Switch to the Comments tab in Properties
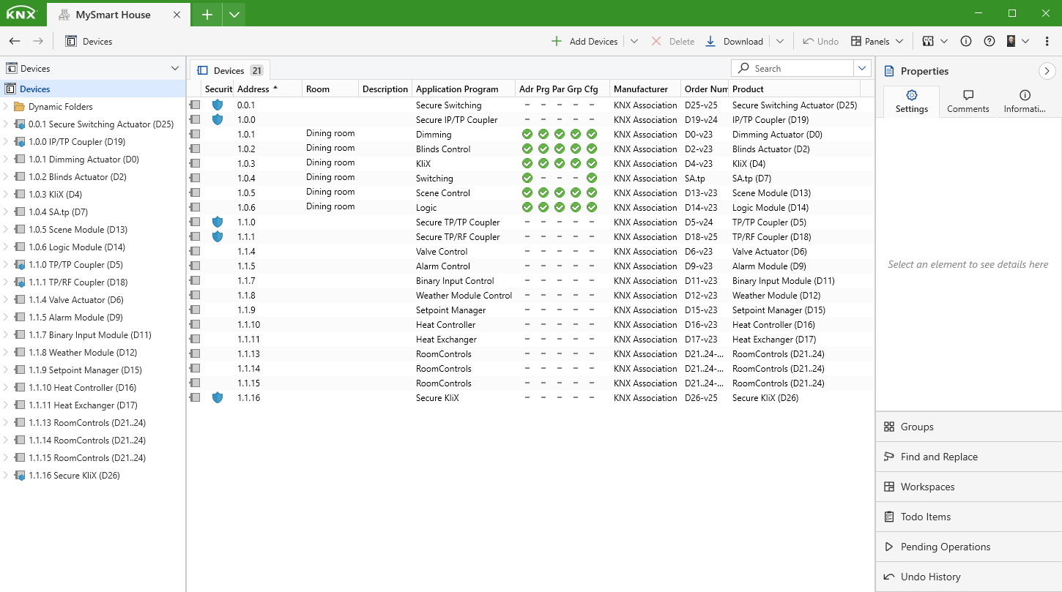1062x592 pixels. pyautogui.click(x=968, y=102)
